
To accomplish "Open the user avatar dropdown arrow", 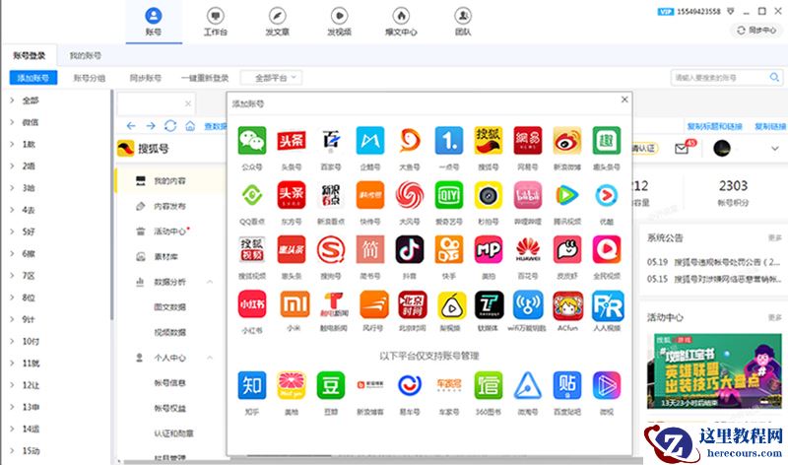I will point(774,149).
